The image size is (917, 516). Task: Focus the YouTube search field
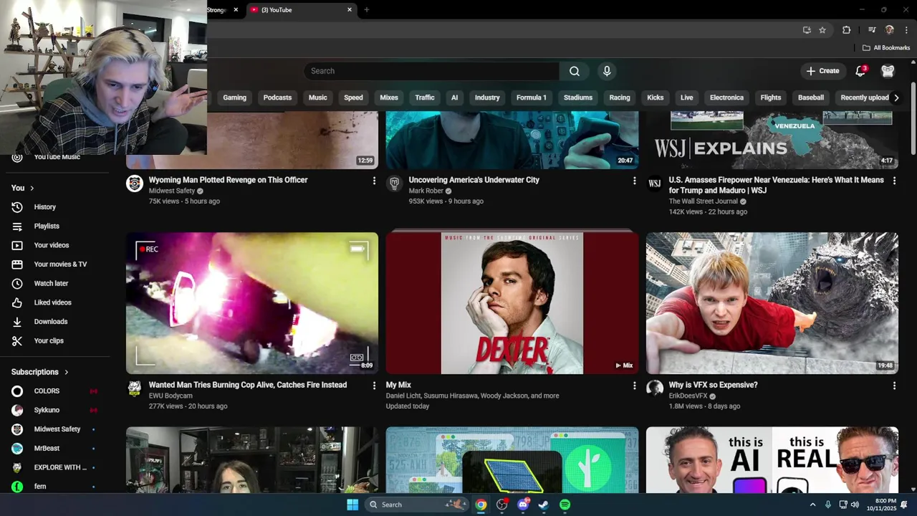431,71
